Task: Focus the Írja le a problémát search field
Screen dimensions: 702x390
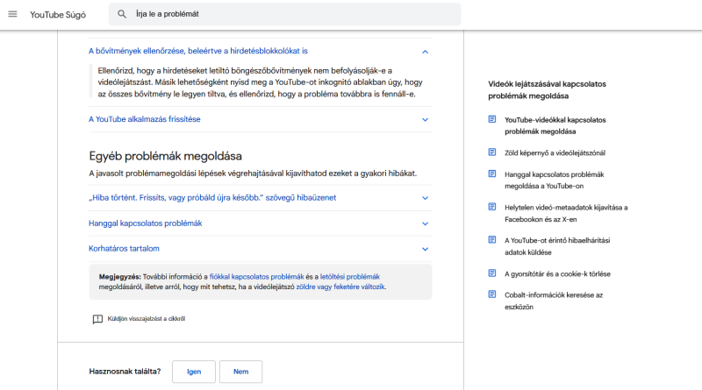Action: point(296,14)
